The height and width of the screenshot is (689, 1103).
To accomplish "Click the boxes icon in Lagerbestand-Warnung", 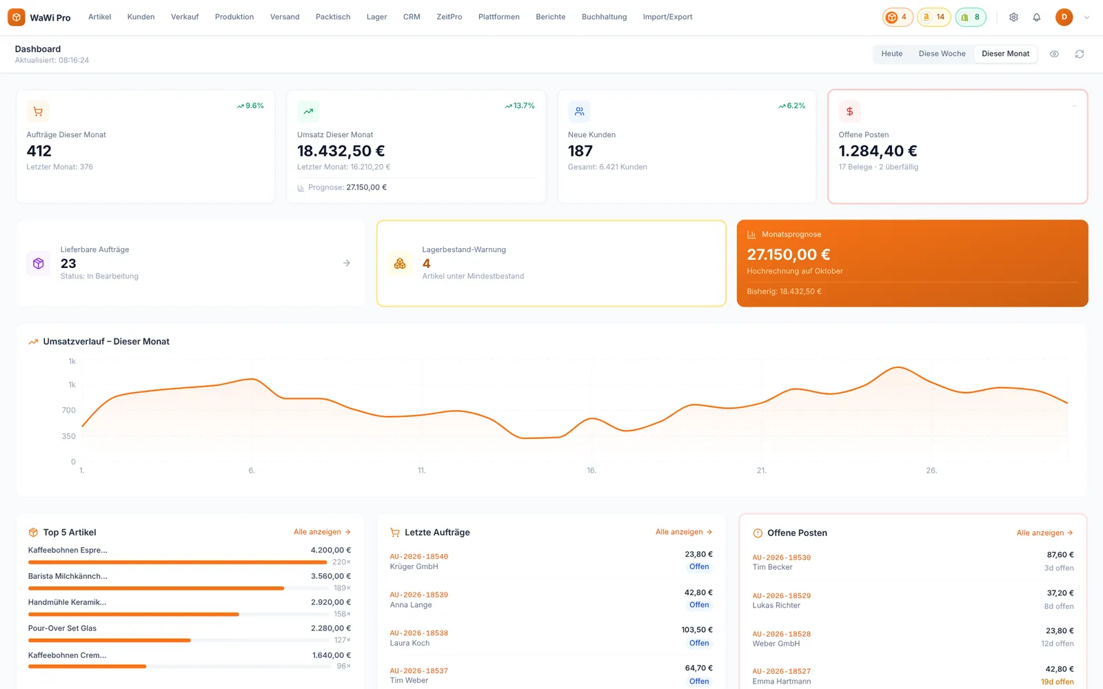I will point(400,263).
